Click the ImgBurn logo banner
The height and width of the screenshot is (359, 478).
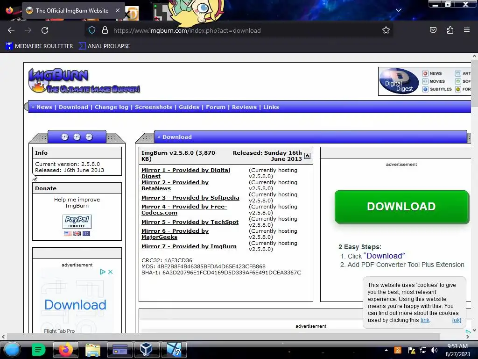point(84,80)
